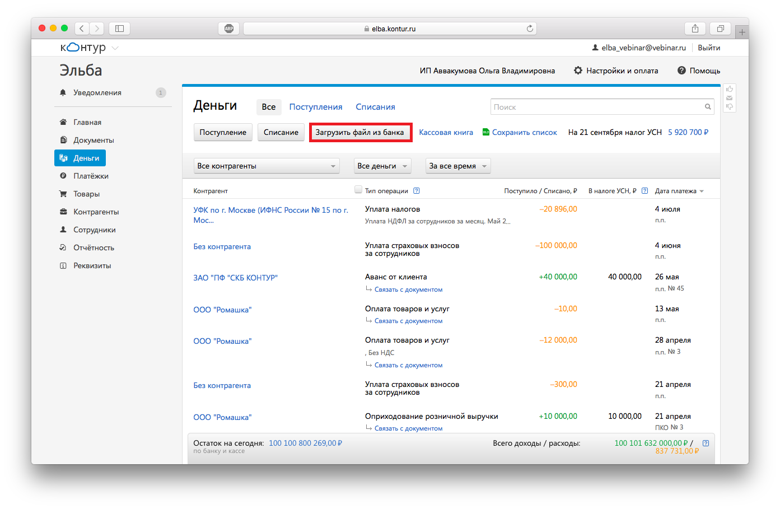780x509 pixels.
Task: Click ИП Аввакумова Ольга Владимировна name
Action: [487, 71]
